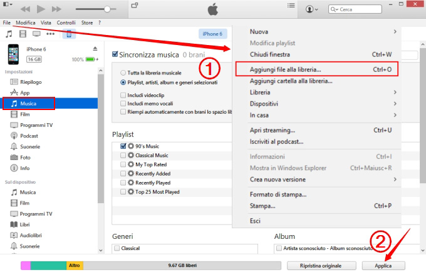Check the Recently Played playlist
The width and height of the screenshot is (426, 277).
(123, 183)
